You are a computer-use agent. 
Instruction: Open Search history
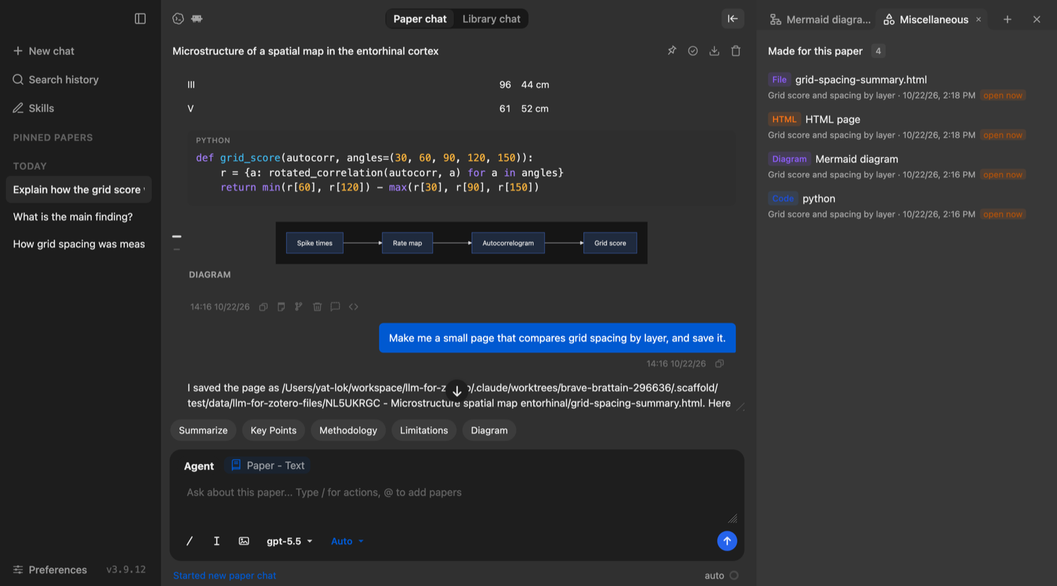[x=55, y=79]
